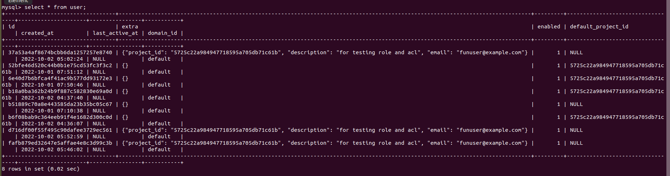Click user id starting with b51889c7
This screenshot has height=176, width=670.
(x=60, y=104)
